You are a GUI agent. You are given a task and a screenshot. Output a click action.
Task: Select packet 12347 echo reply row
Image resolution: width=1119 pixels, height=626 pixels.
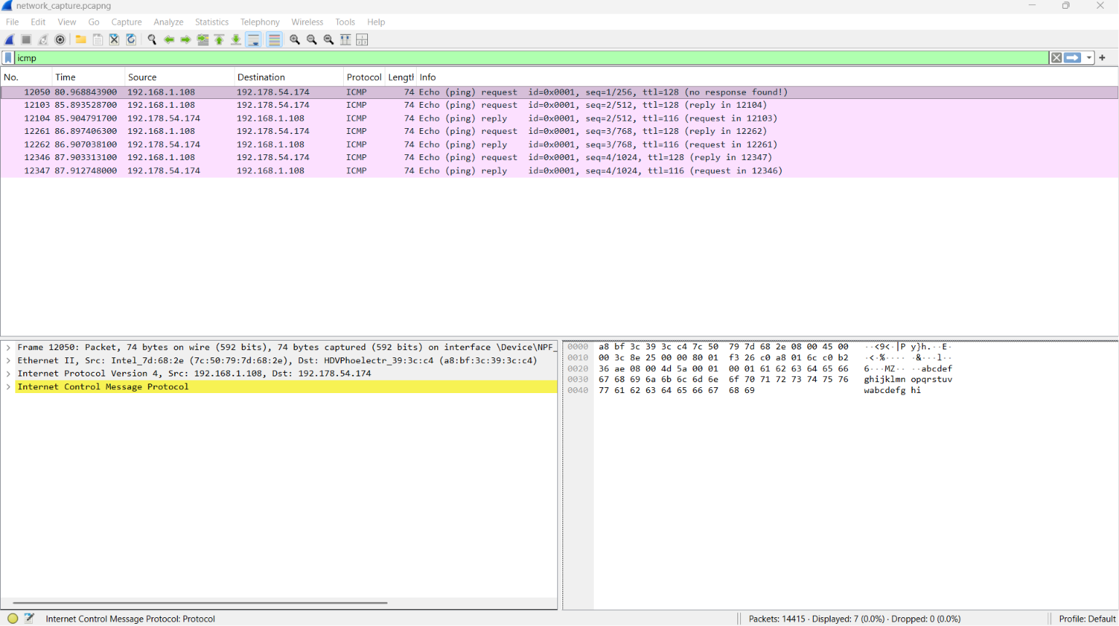[559, 170]
